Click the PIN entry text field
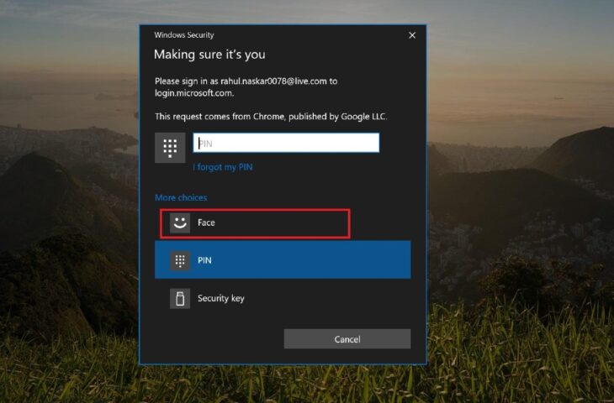 286,143
